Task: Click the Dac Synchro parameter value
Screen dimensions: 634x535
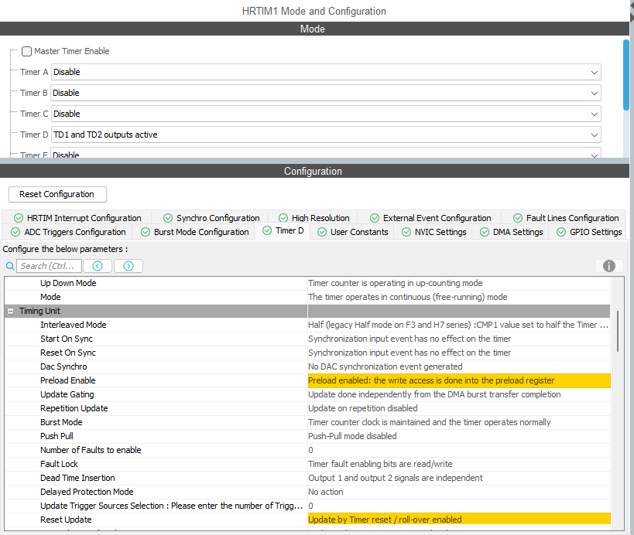Action: [459, 366]
